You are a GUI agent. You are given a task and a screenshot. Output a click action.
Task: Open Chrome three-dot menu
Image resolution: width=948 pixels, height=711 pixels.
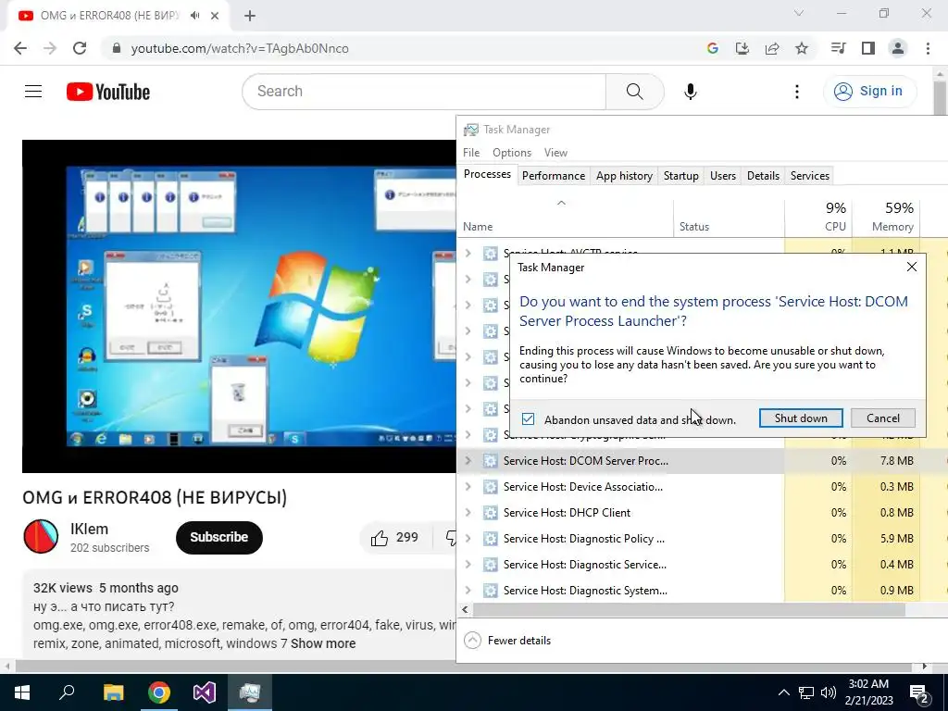point(928,48)
